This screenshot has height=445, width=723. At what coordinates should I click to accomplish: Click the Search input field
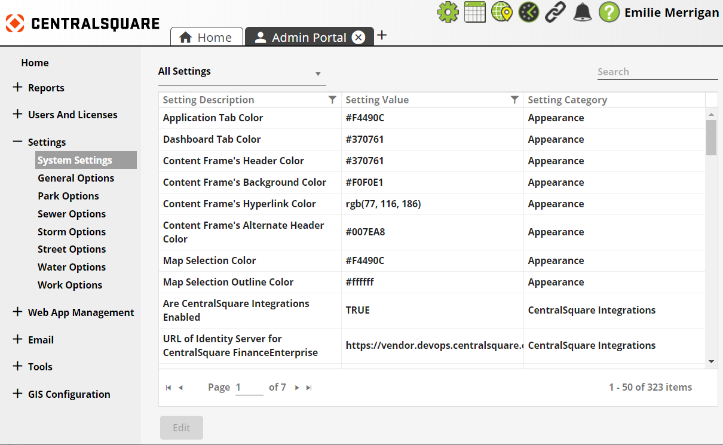pos(657,72)
